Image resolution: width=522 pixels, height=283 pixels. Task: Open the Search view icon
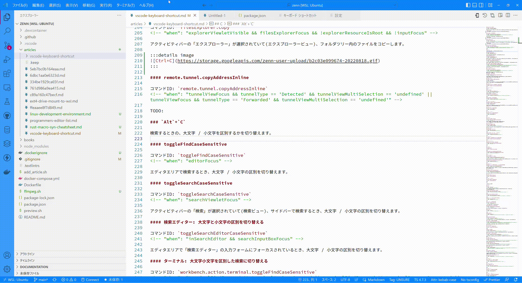tap(7, 31)
